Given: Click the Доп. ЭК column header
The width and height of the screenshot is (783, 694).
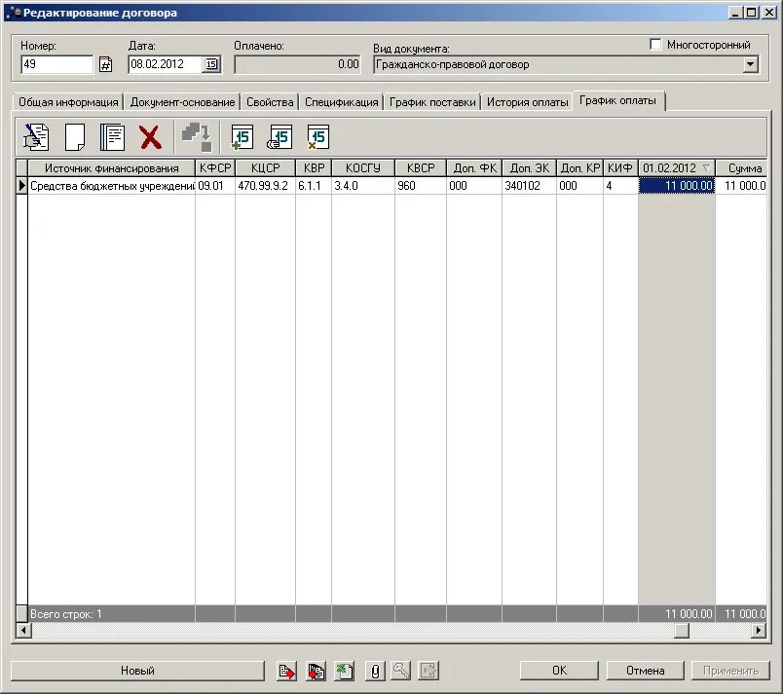Looking at the screenshot, I should tap(530, 168).
